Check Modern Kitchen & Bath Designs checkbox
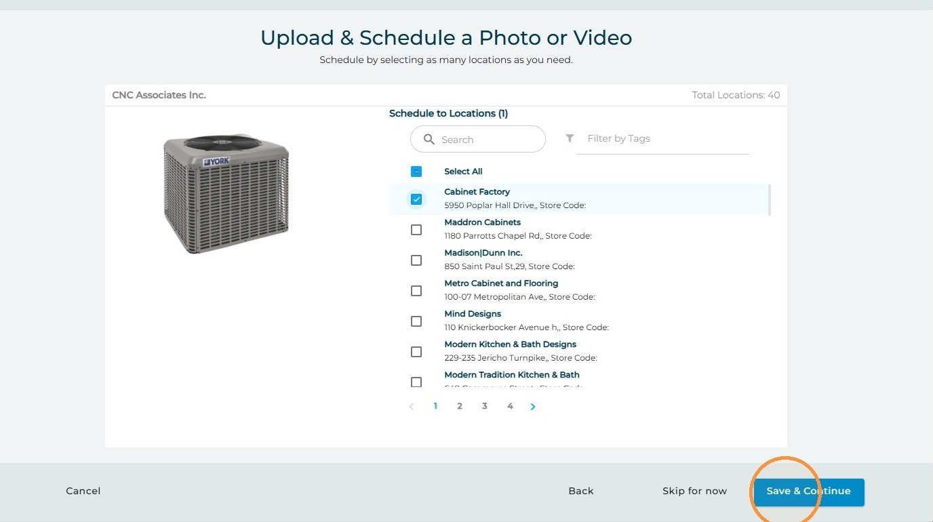 coord(416,352)
